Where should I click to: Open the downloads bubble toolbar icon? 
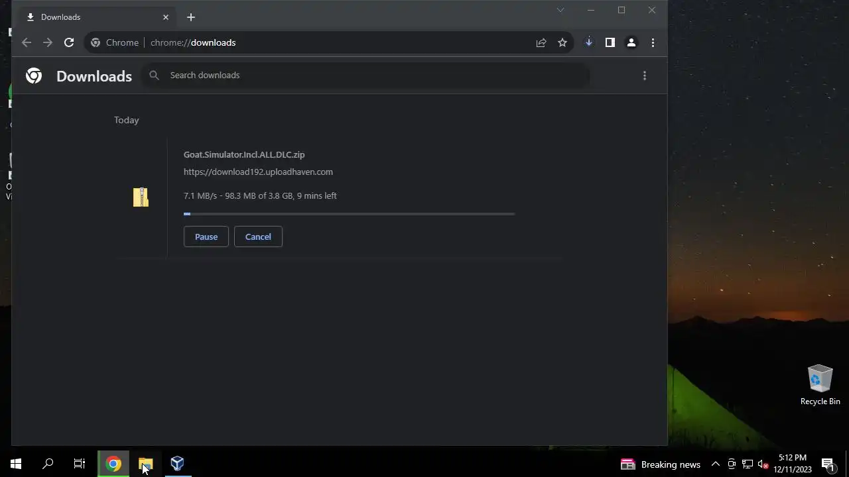tap(588, 42)
